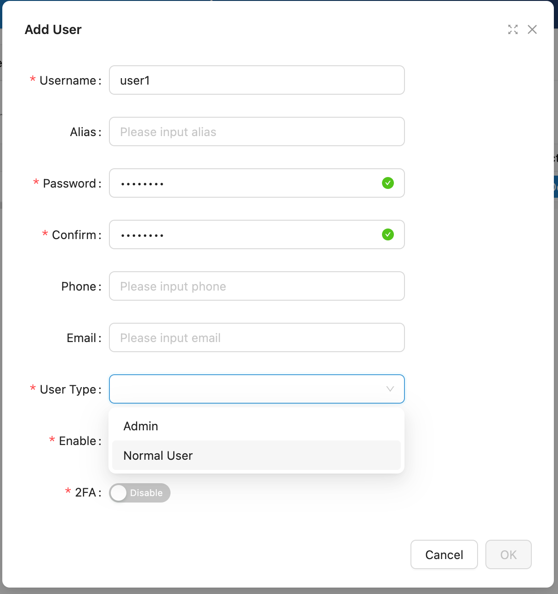Click the Alias input field
The image size is (558, 594).
[x=256, y=132]
